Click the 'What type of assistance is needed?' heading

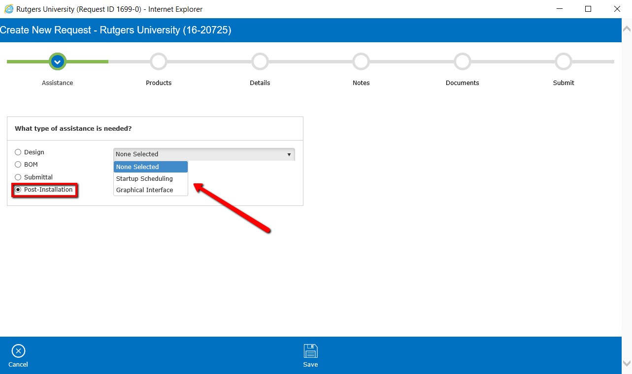[73, 129]
